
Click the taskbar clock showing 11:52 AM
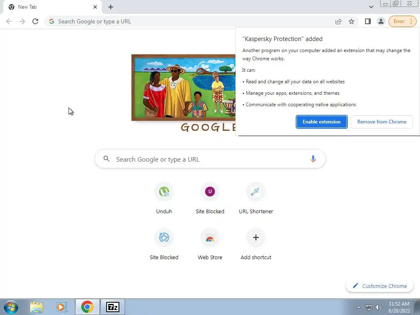pos(399,307)
